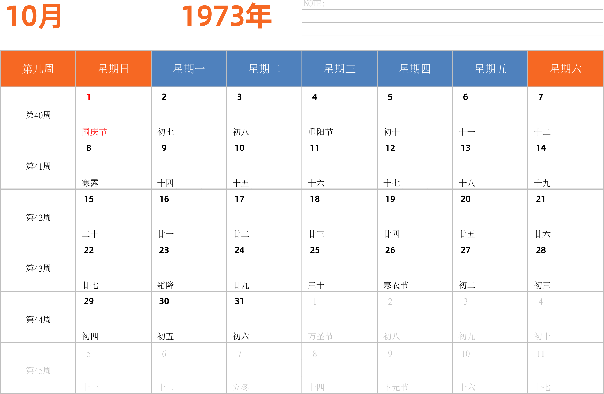Select date 30 in October
Screen dimensions: 604x394
(164, 301)
